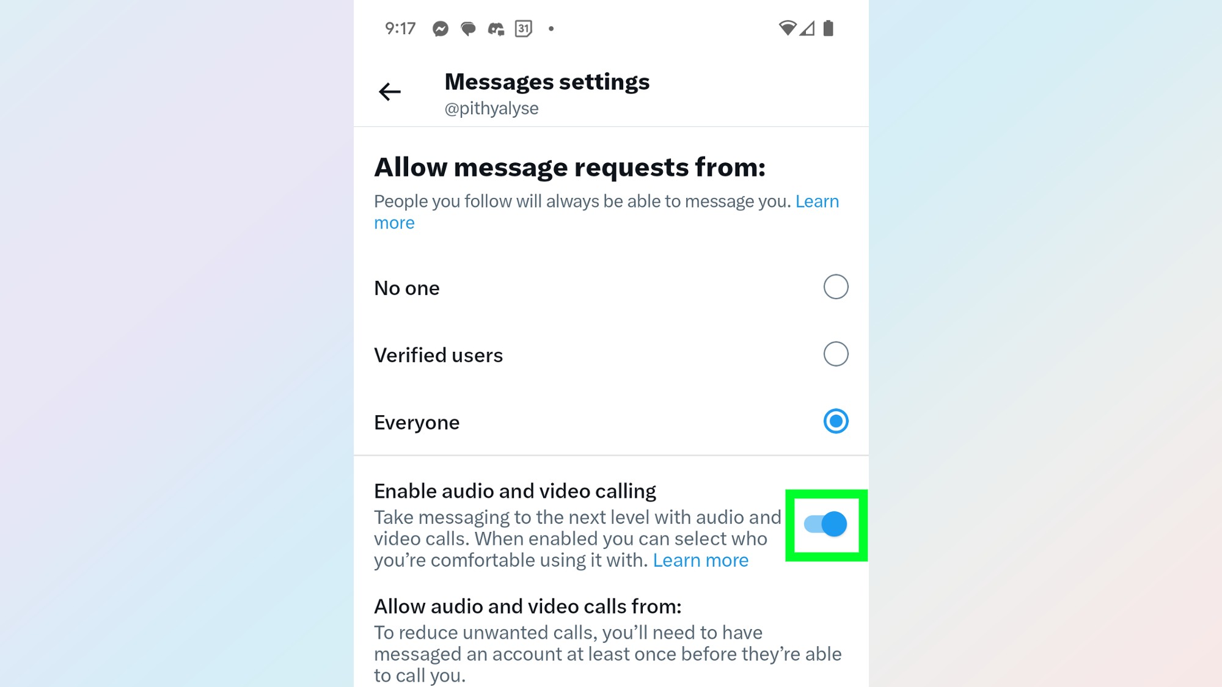Open Messages settings account menu
This screenshot has width=1222, height=687.
click(491, 107)
